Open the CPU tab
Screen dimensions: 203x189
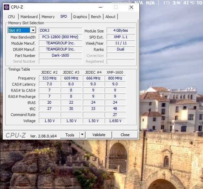tap(11, 17)
